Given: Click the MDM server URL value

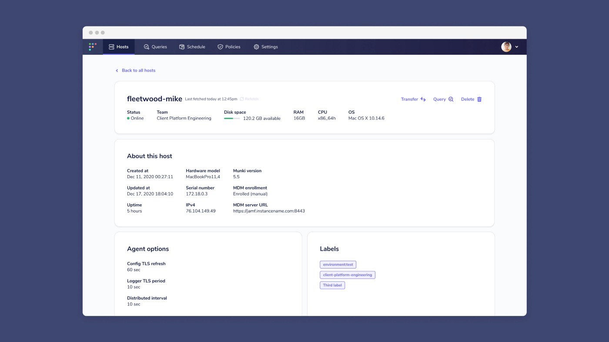Looking at the screenshot, I should pyautogui.click(x=269, y=211).
